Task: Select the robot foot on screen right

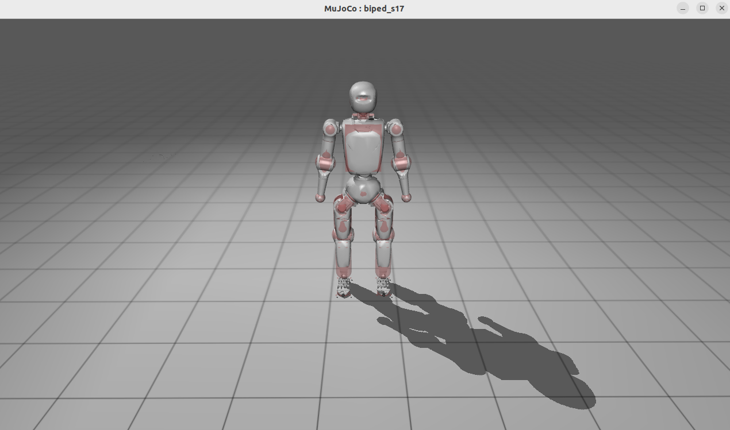Action: (383, 286)
